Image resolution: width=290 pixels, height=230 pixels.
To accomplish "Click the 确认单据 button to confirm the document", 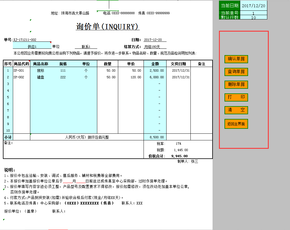I will (236, 59).
